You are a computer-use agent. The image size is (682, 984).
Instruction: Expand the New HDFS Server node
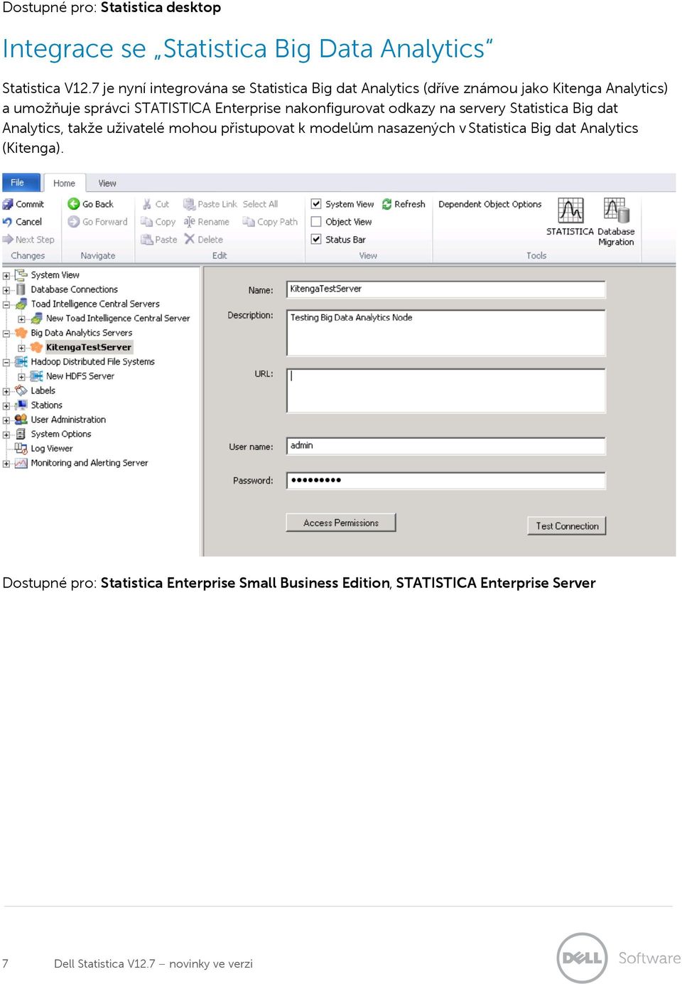(x=21, y=377)
